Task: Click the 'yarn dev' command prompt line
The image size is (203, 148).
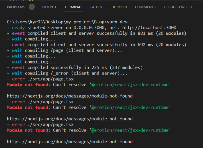Action: tap(67, 22)
